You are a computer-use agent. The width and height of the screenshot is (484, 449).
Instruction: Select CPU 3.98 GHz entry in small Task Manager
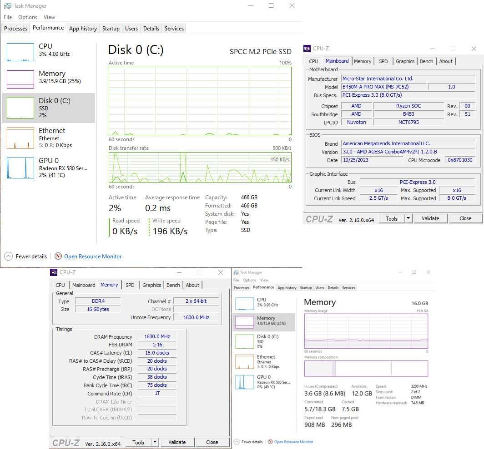click(264, 303)
